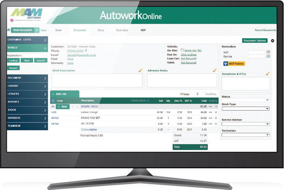Remove the LAB labour charge line

click(x=216, y=112)
